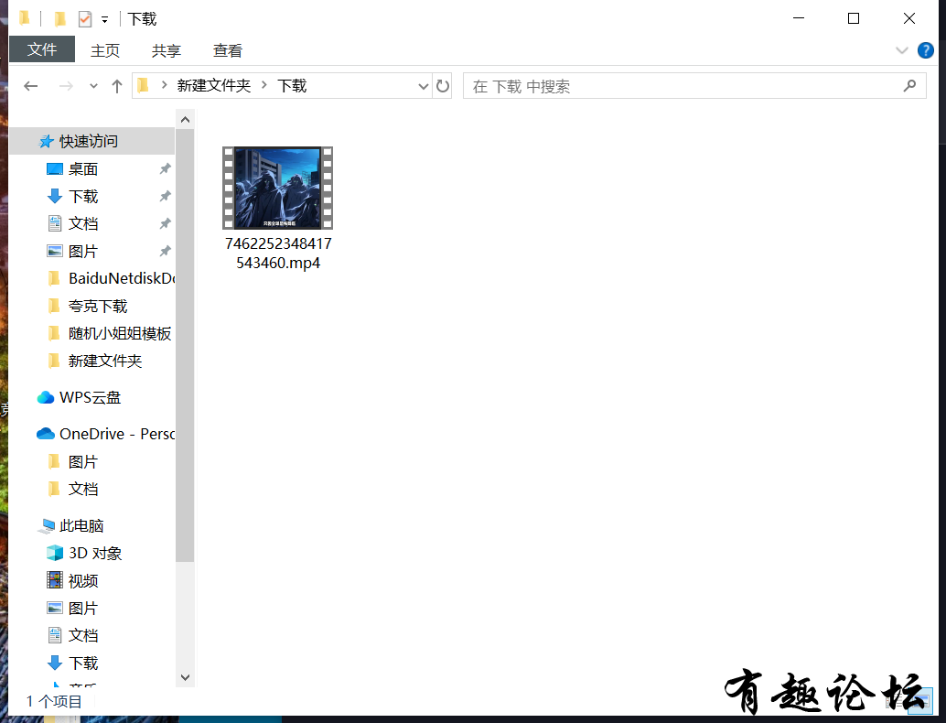Click 新建文件夹 in the address breadcrumb
The width and height of the screenshot is (946, 723).
213,86
